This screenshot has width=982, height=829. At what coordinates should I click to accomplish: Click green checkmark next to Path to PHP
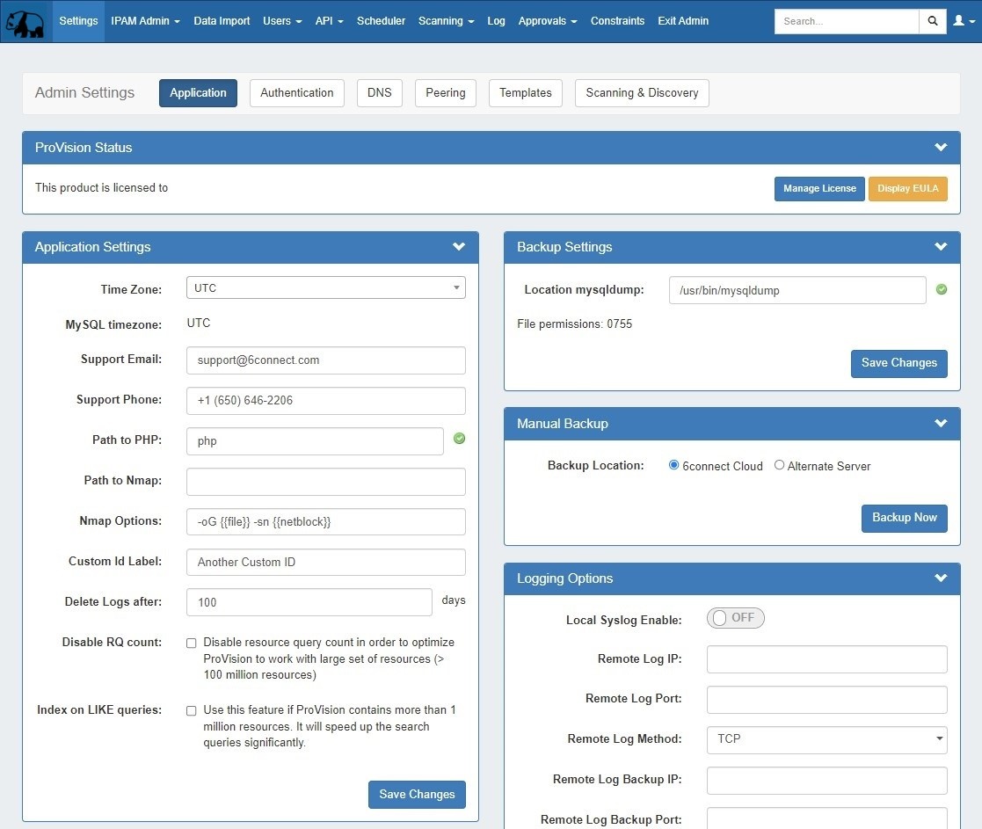tap(459, 439)
